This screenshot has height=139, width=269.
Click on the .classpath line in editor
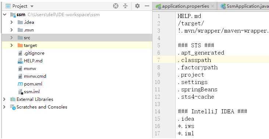[194, 60]
